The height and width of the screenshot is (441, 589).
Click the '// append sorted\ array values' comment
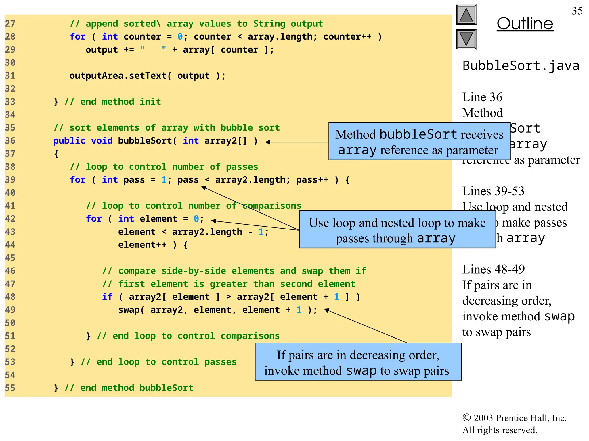(196, 24)
